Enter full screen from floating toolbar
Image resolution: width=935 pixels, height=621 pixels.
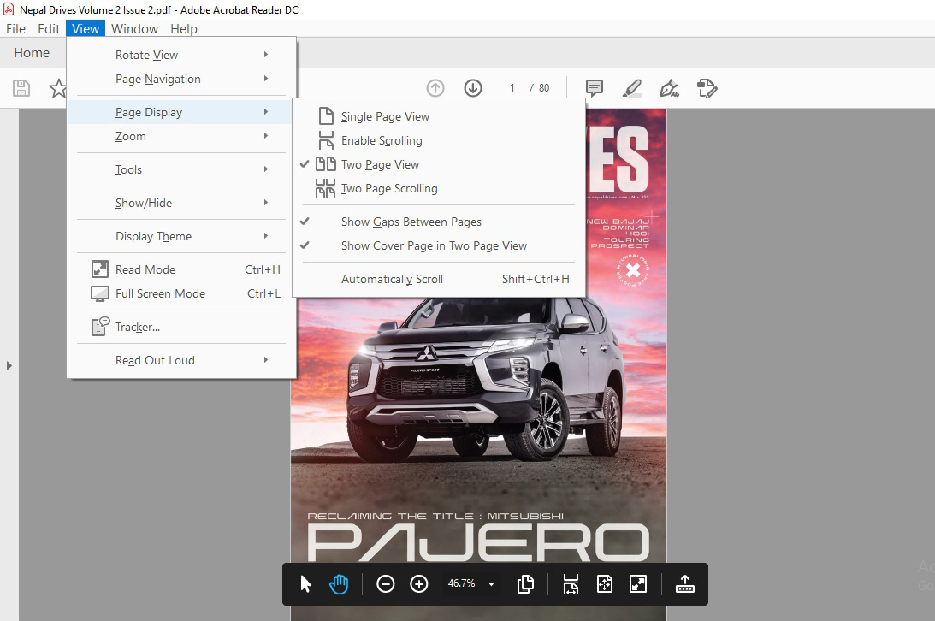(x=638, y=584)
